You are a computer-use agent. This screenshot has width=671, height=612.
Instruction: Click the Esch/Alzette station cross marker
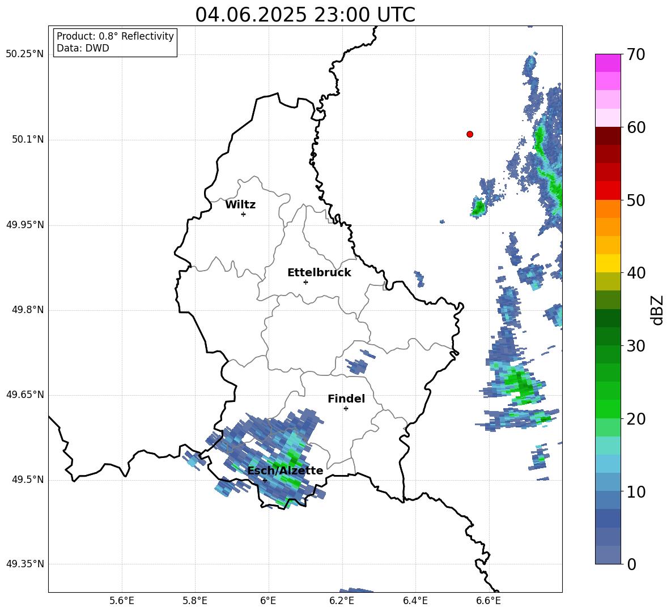pos(265,480)
